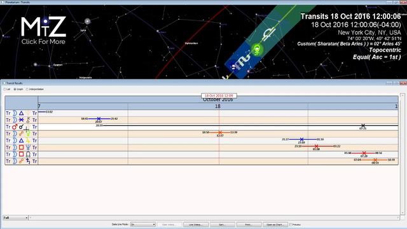This screenshot has width=407, height=229.
Task: Click the Saturn glyph in the last row
Action: 28,161
